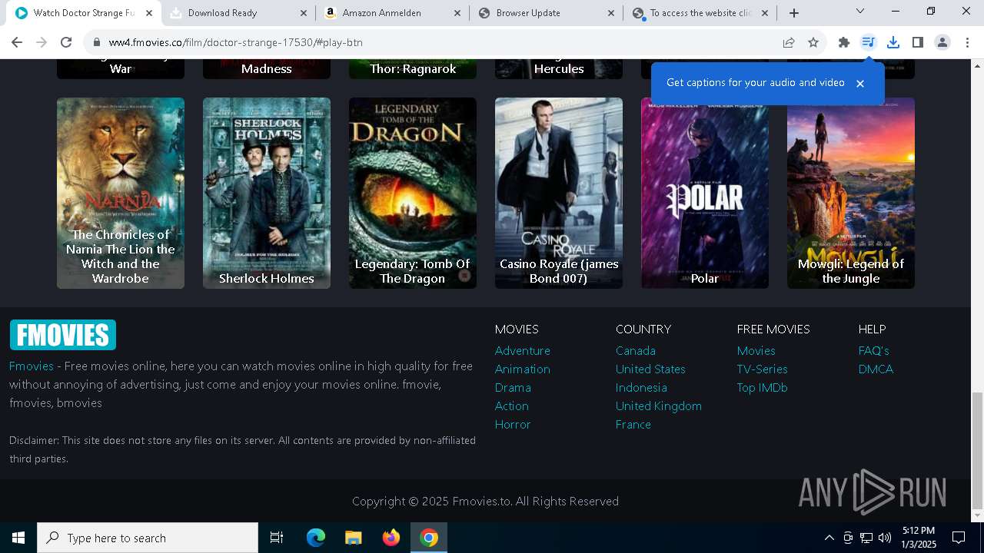Close the Download Ready tab
This screenshot has height=553, width=984.
click(303, 13)
